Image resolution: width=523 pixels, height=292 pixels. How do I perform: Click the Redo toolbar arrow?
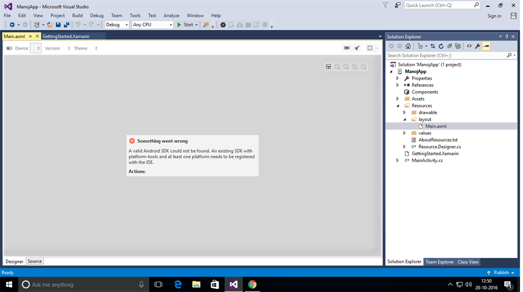(x=91, y=25)
